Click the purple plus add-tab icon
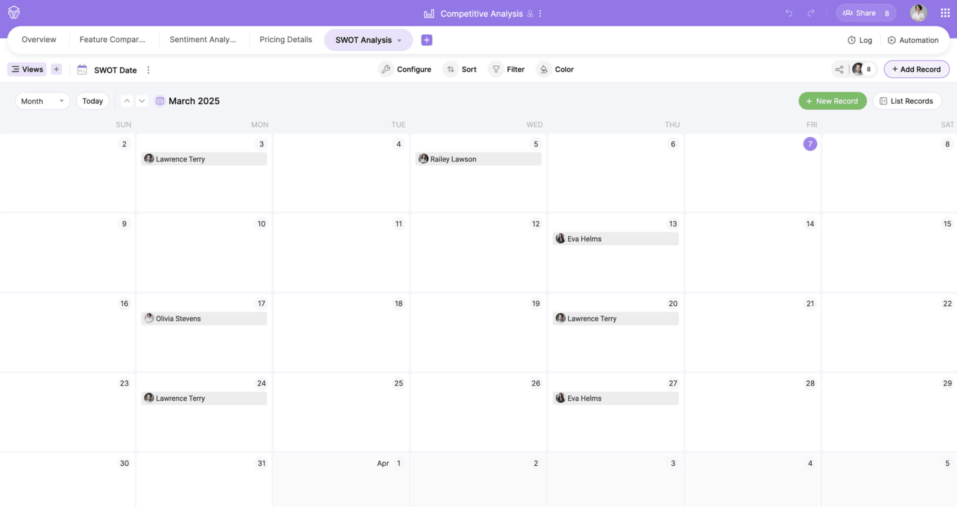This screenshot has width=957, height=507. 427,40
